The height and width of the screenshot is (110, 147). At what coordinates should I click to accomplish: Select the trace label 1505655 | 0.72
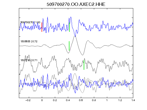coord(29,41)
